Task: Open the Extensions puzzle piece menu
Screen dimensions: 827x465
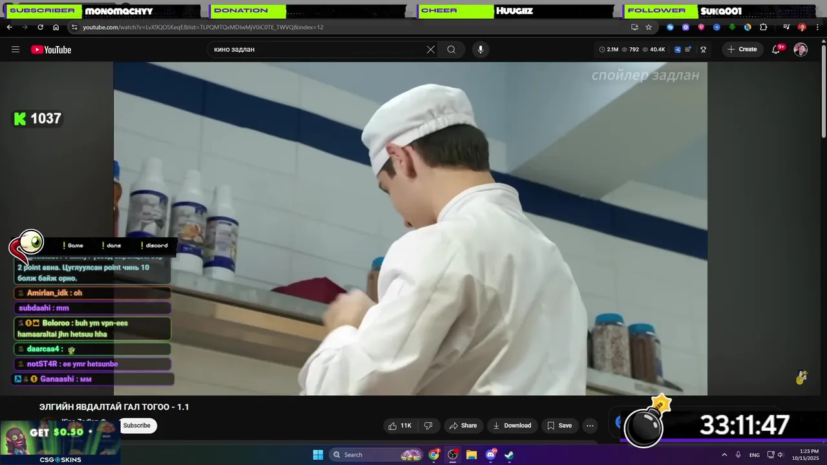Action: 763,27
